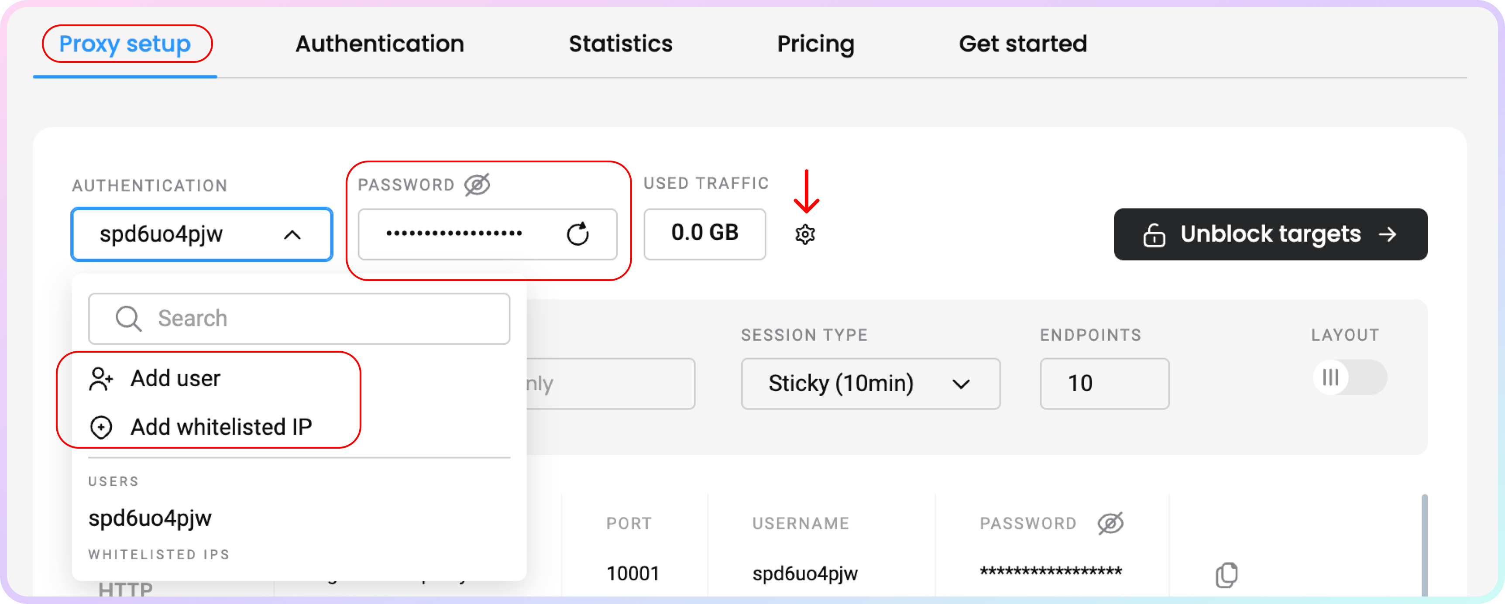The height and width of the screenshot is (604, 1505).
Task: Click the Search input field in dropdown
Action: tap(299, 318)
